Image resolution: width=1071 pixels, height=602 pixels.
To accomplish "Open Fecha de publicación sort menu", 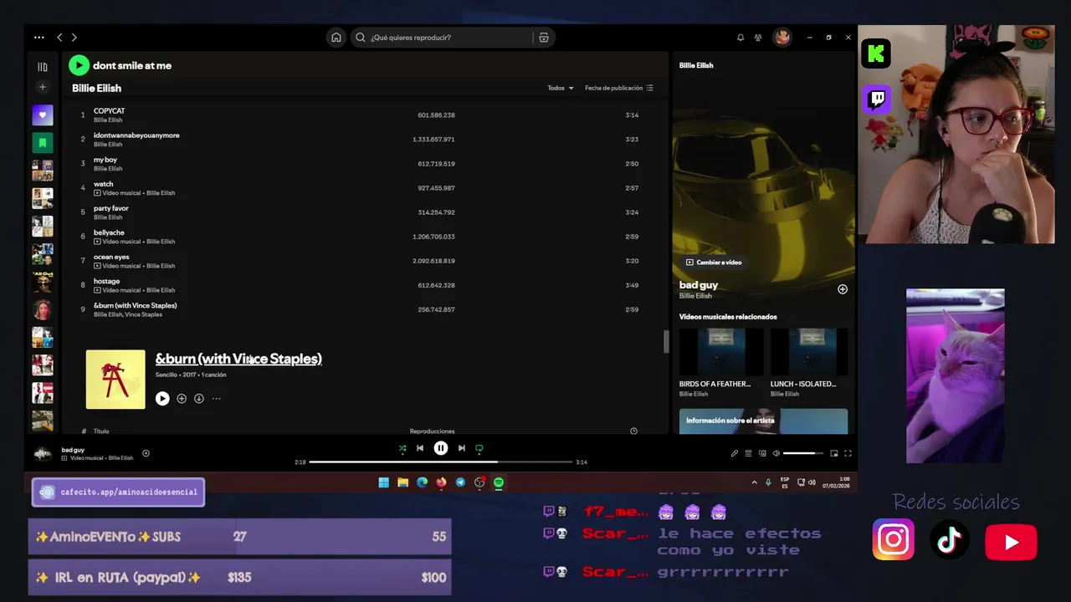I will coord(619,88).
